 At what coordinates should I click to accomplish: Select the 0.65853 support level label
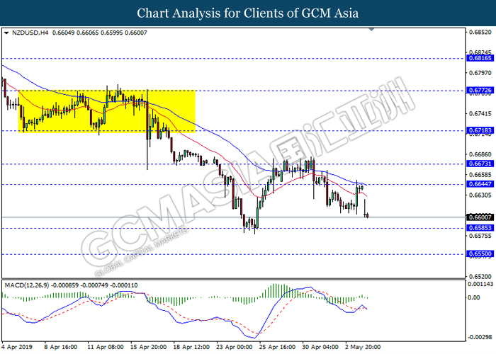(480, 228)
